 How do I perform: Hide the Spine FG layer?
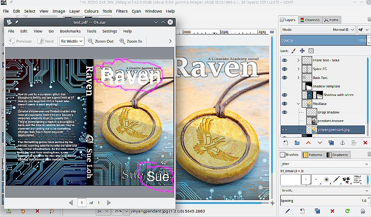pyautogui.click(x=285, y=69)
